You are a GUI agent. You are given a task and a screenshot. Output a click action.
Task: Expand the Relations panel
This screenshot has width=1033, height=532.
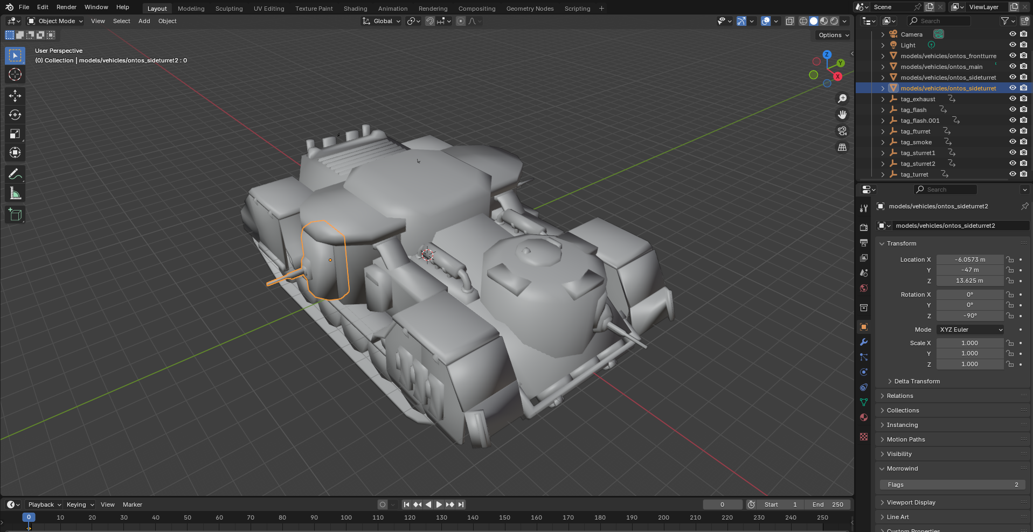coord(900,396)
